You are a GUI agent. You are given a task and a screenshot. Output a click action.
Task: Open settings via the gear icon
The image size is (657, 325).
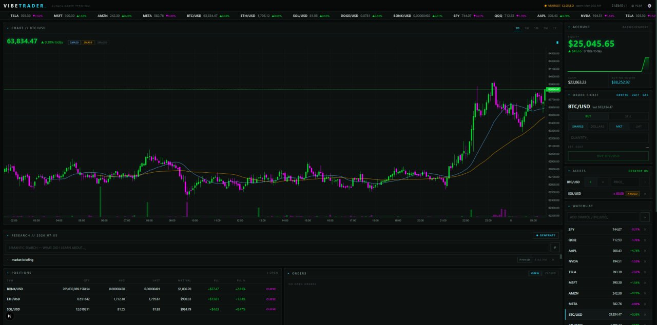[x=649, y=6]
